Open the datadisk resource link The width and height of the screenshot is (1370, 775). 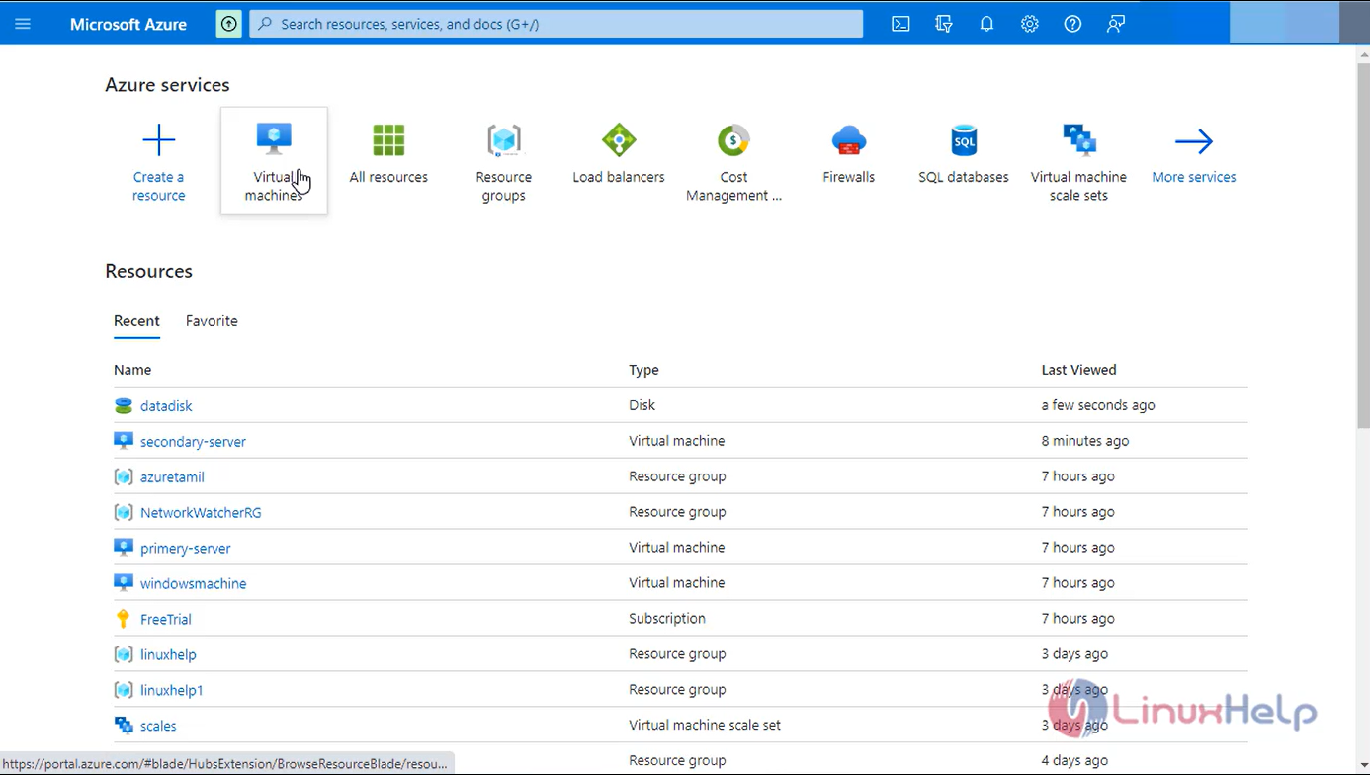tap(166, 406)
